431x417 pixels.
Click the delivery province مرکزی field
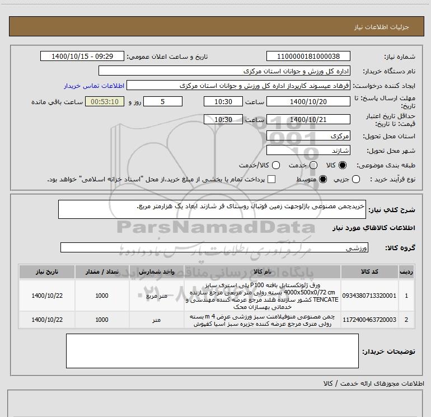pos(308,135)
